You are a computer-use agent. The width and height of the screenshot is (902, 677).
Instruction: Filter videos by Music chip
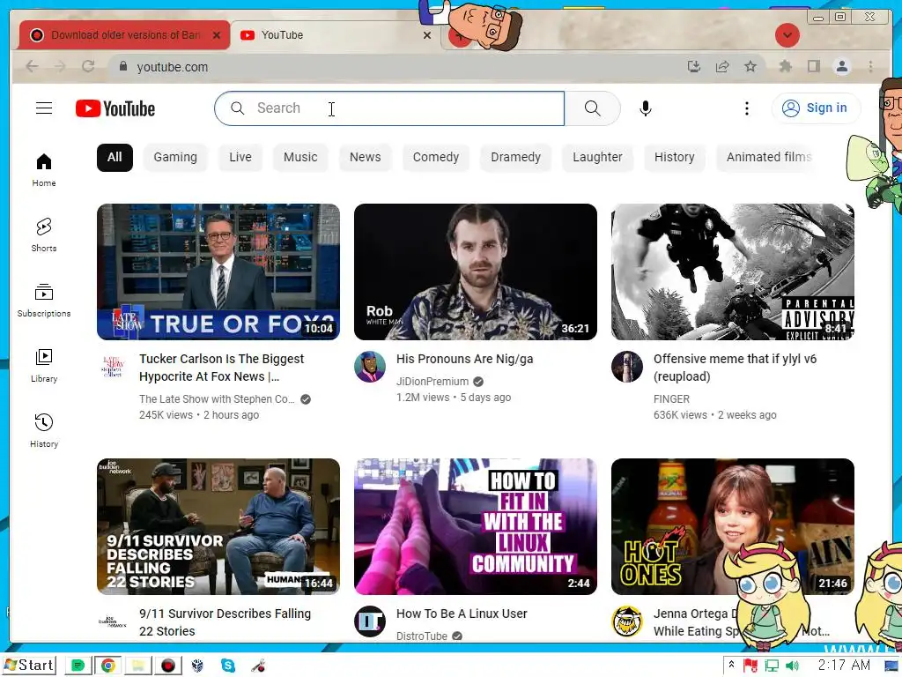click(300, 157)
